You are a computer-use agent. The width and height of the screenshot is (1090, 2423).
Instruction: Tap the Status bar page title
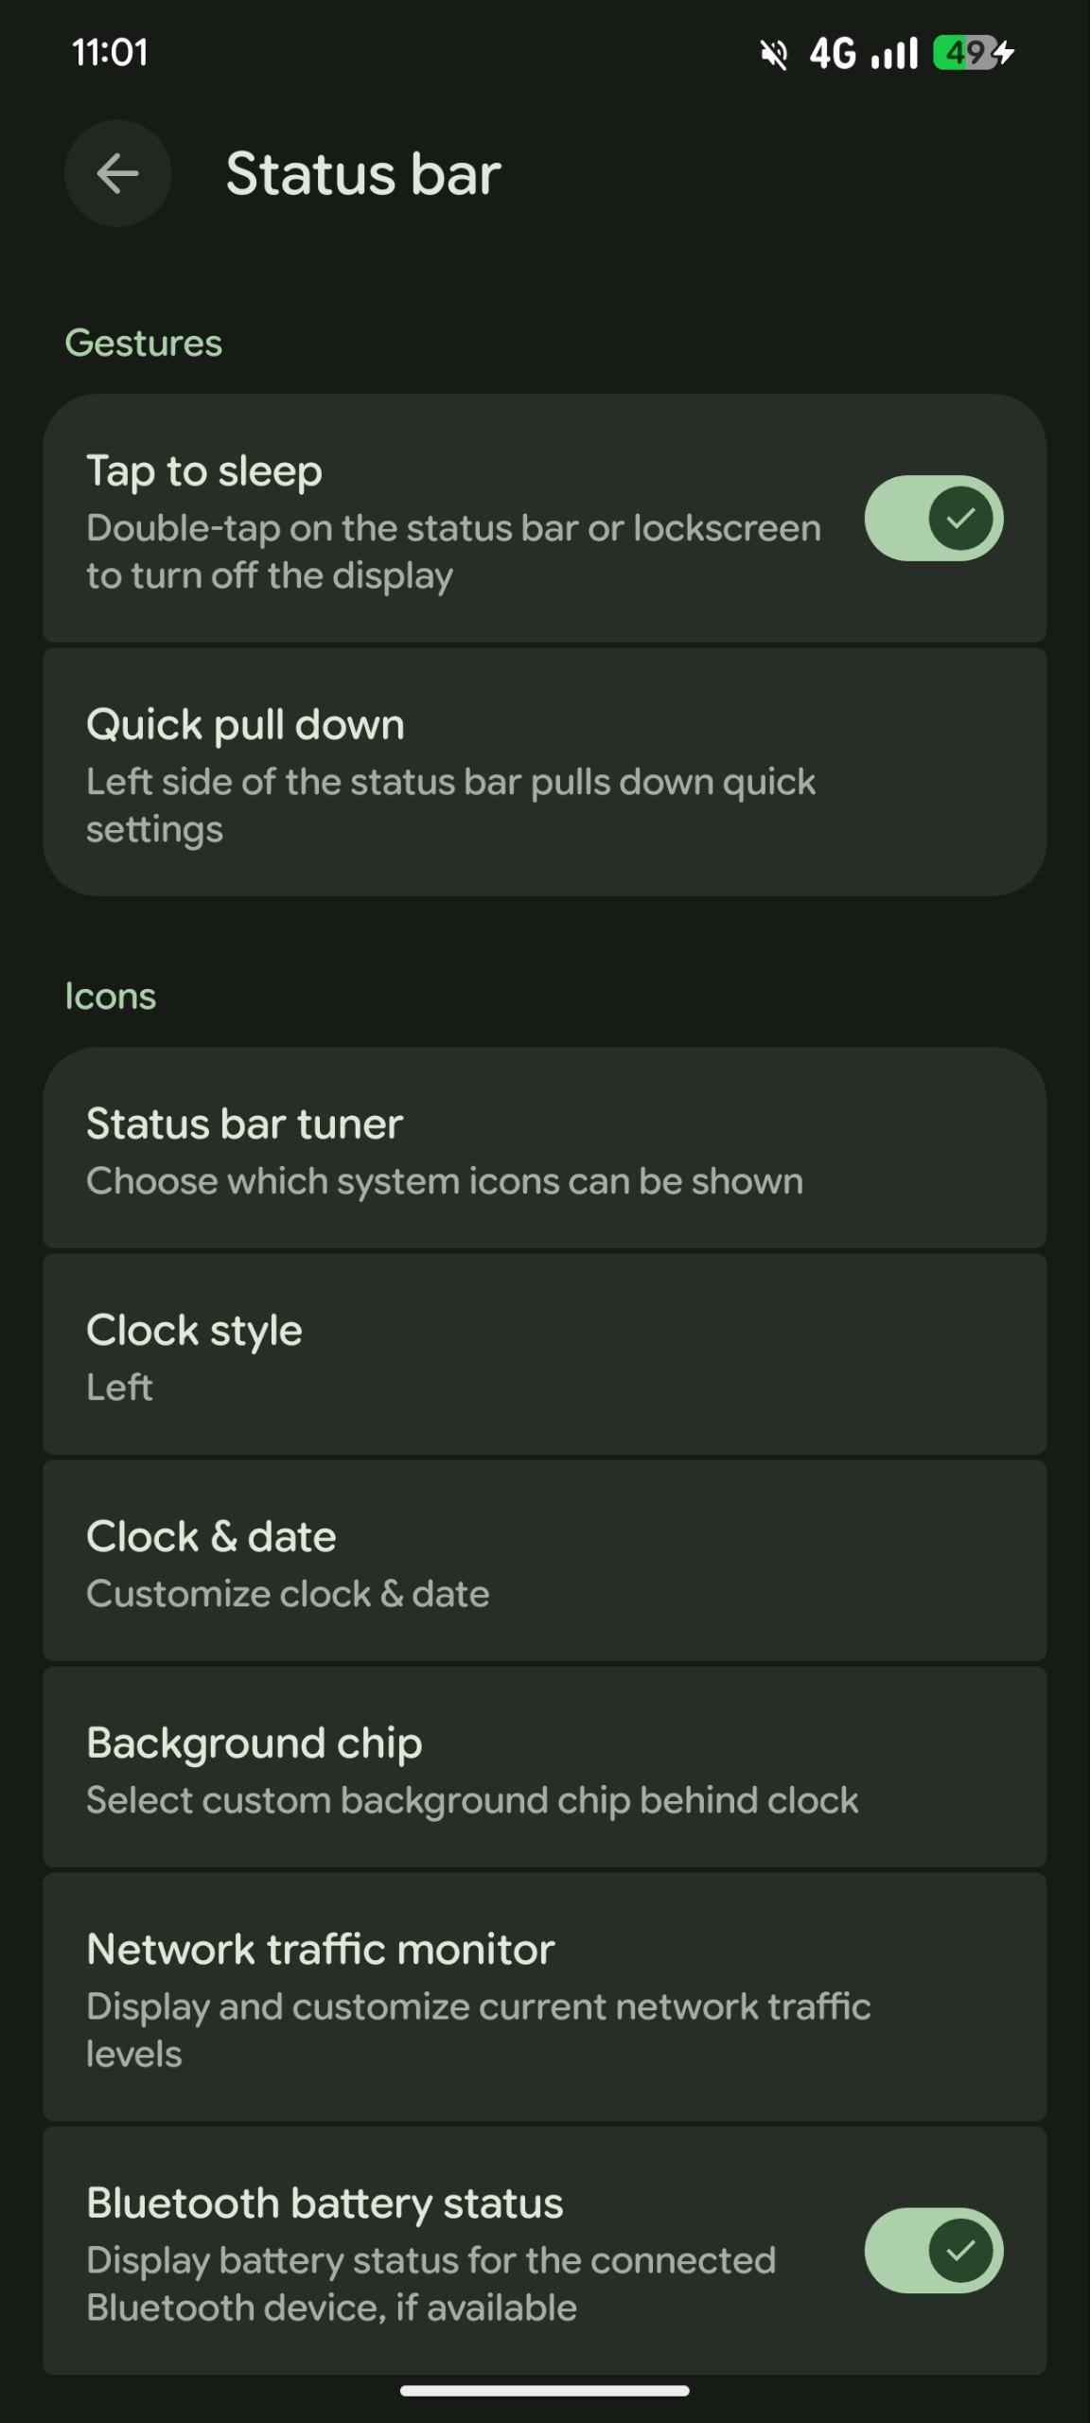tap(363, 174)
